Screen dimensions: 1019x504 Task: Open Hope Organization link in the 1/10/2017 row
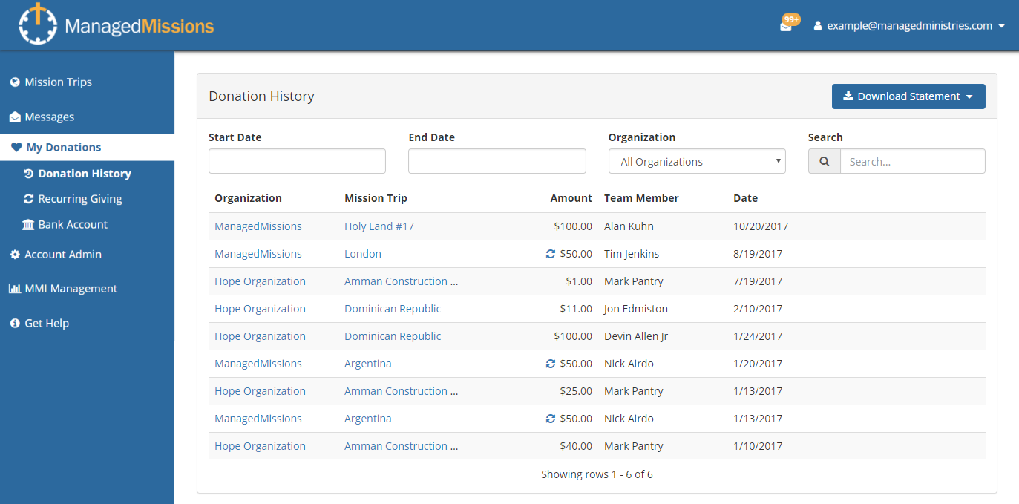pyautogui.click(x=260, y=446)
